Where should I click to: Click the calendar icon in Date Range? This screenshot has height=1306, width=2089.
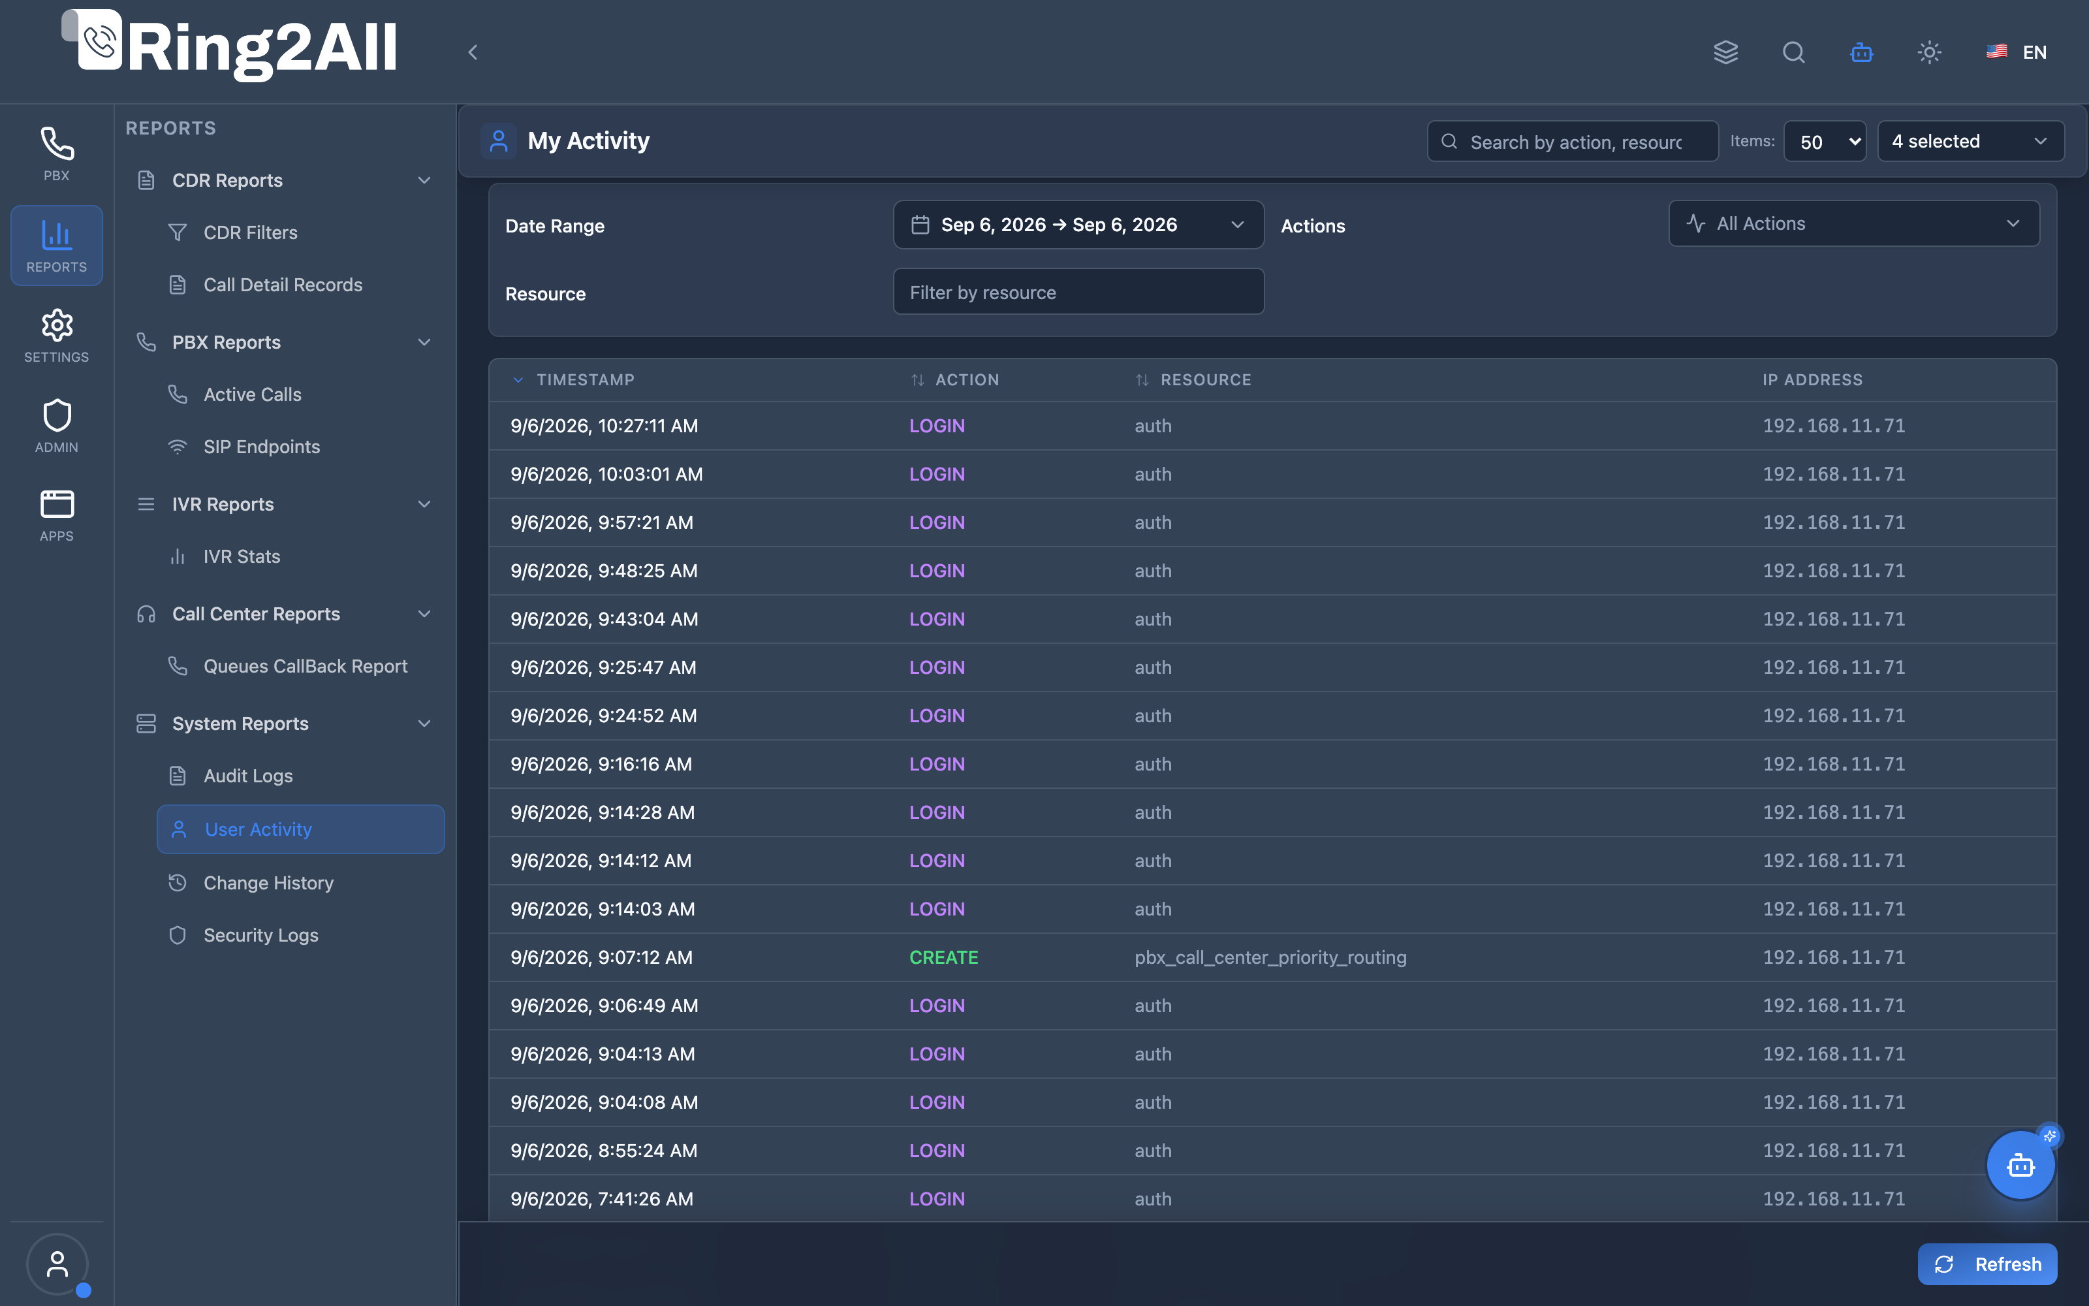click(920, 225)
